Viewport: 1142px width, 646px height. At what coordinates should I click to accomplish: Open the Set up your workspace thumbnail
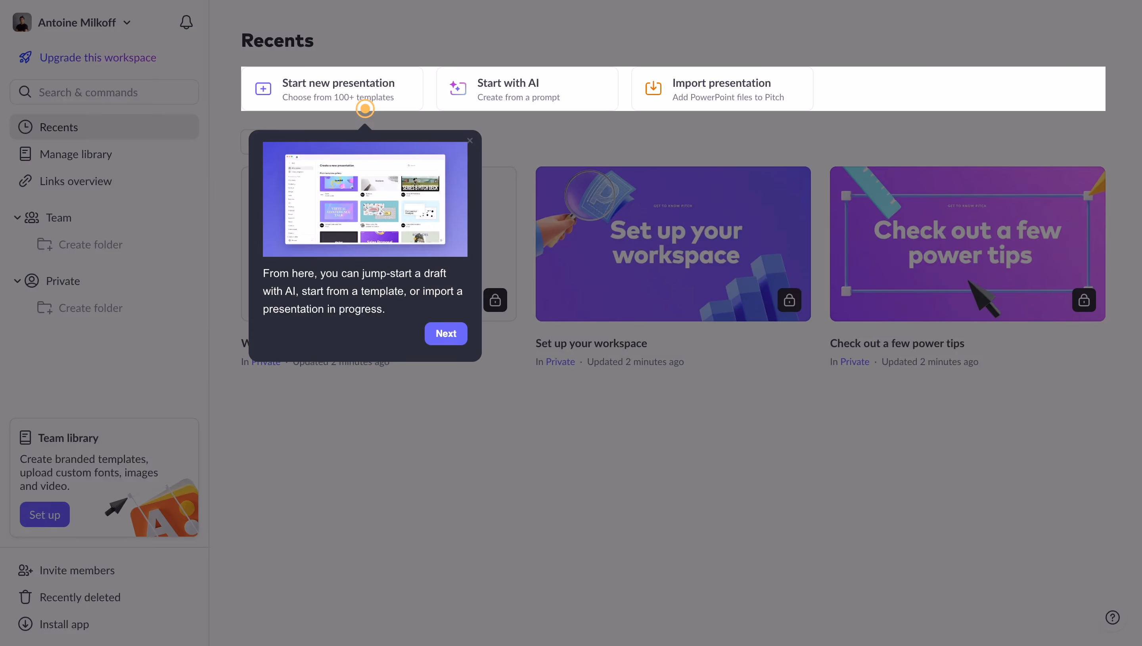tap(673, 244)
